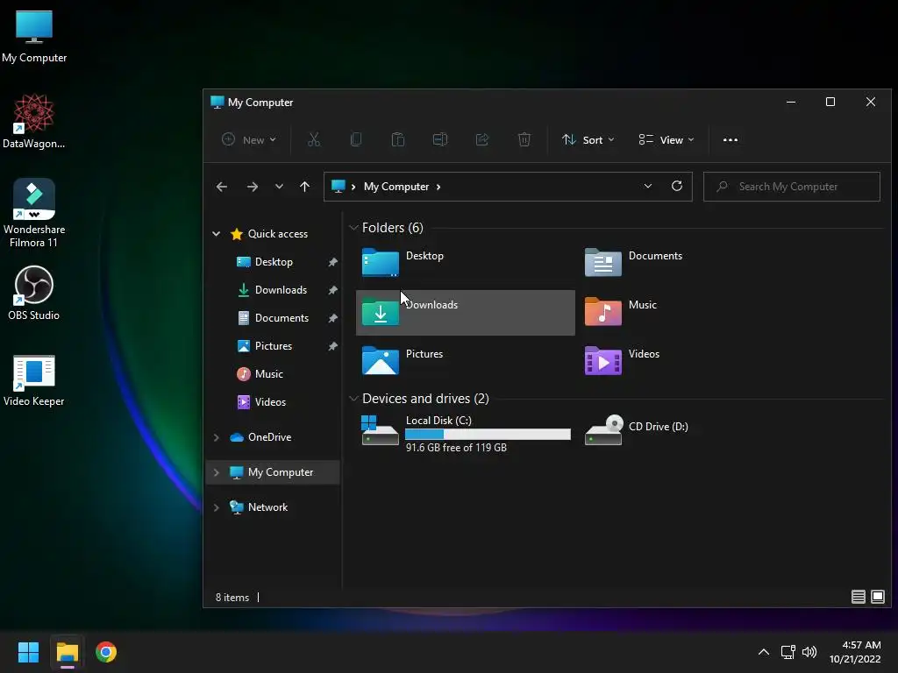Open the View dropdown menu
Screen dimensions: 898x673
tap(666, 139)
